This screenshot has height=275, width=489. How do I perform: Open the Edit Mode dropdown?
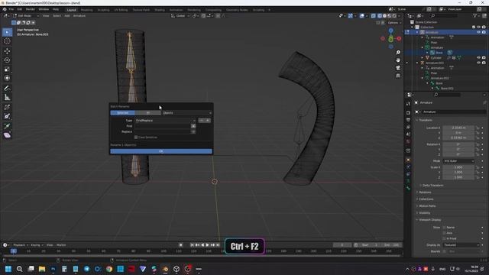pyautogui.click(x=26, y=15)
